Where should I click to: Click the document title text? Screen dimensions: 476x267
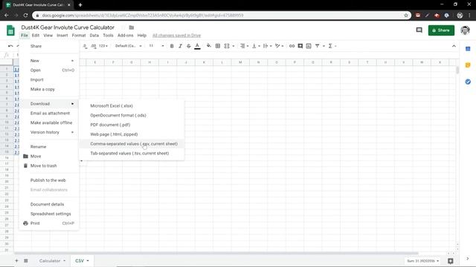(68, 27)
